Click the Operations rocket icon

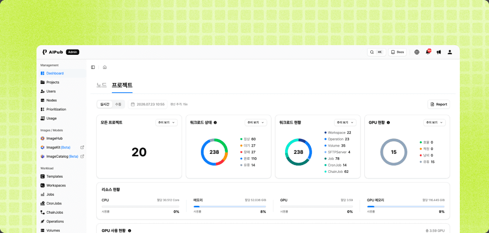click(43, 221)
